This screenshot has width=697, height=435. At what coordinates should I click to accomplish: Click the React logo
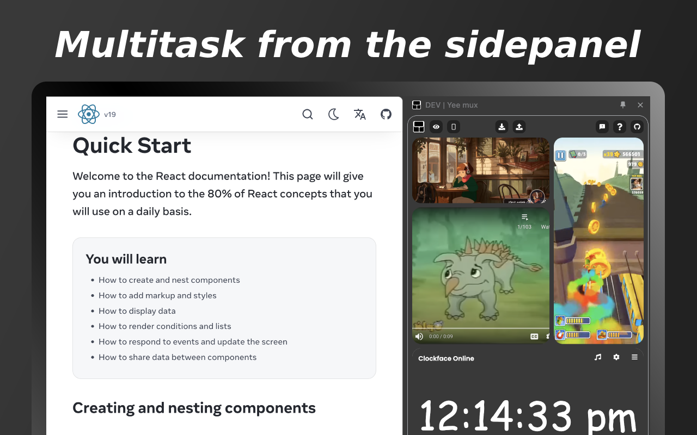click(89, 114)
